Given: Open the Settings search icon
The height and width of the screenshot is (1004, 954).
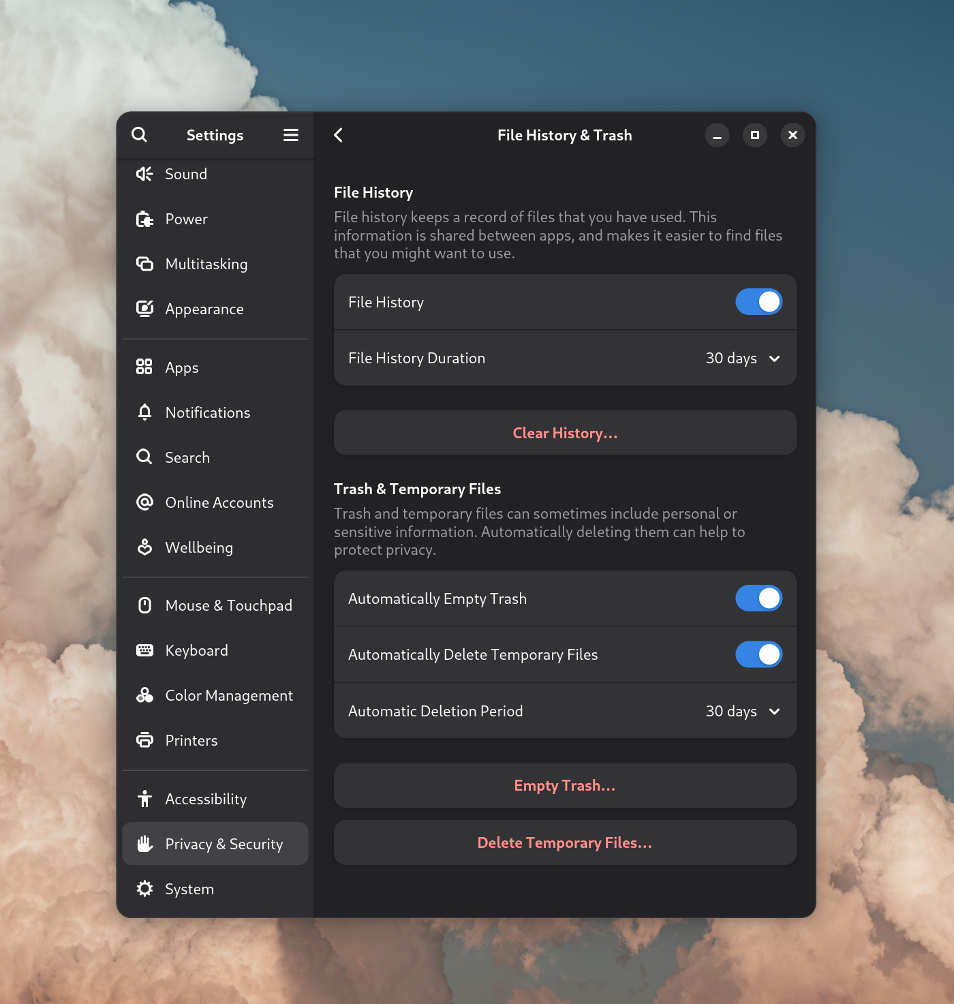Looking at the screenshot, I should [x=139, y=134].
